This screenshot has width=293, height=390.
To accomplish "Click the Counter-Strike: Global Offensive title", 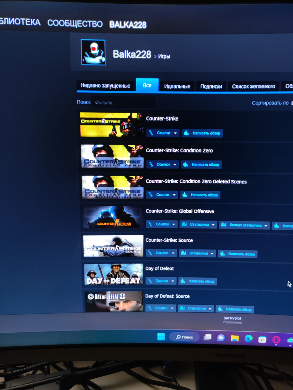I will click(180, 211).
